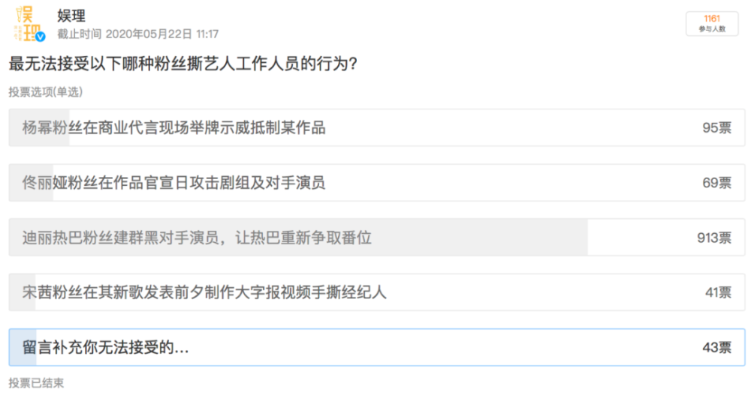The width and height of the screenshot is (751, 410).
Task: Click the blue progress bar of 留言补充 option
Action: [x=23, y=347]
